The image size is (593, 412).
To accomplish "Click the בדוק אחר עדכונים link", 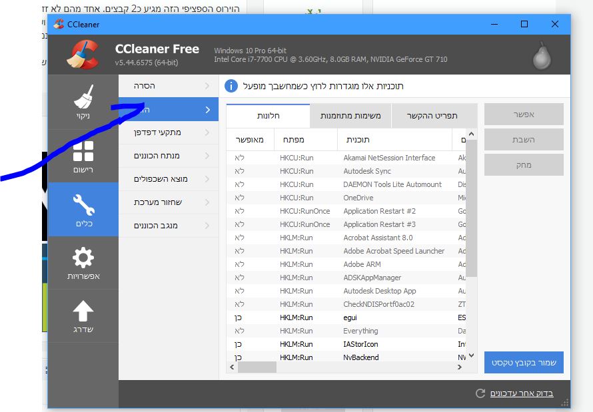I will [x=522, y=393].
